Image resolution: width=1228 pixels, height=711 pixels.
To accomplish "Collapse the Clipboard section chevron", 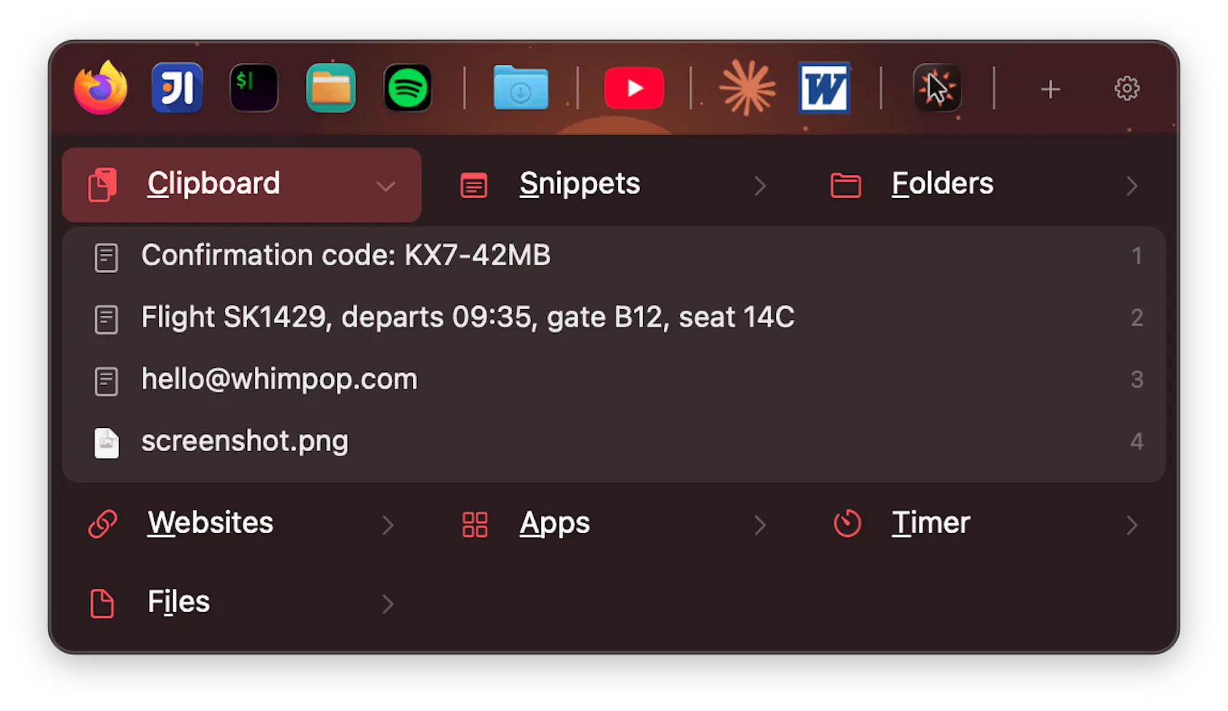I will click(386, 186).
